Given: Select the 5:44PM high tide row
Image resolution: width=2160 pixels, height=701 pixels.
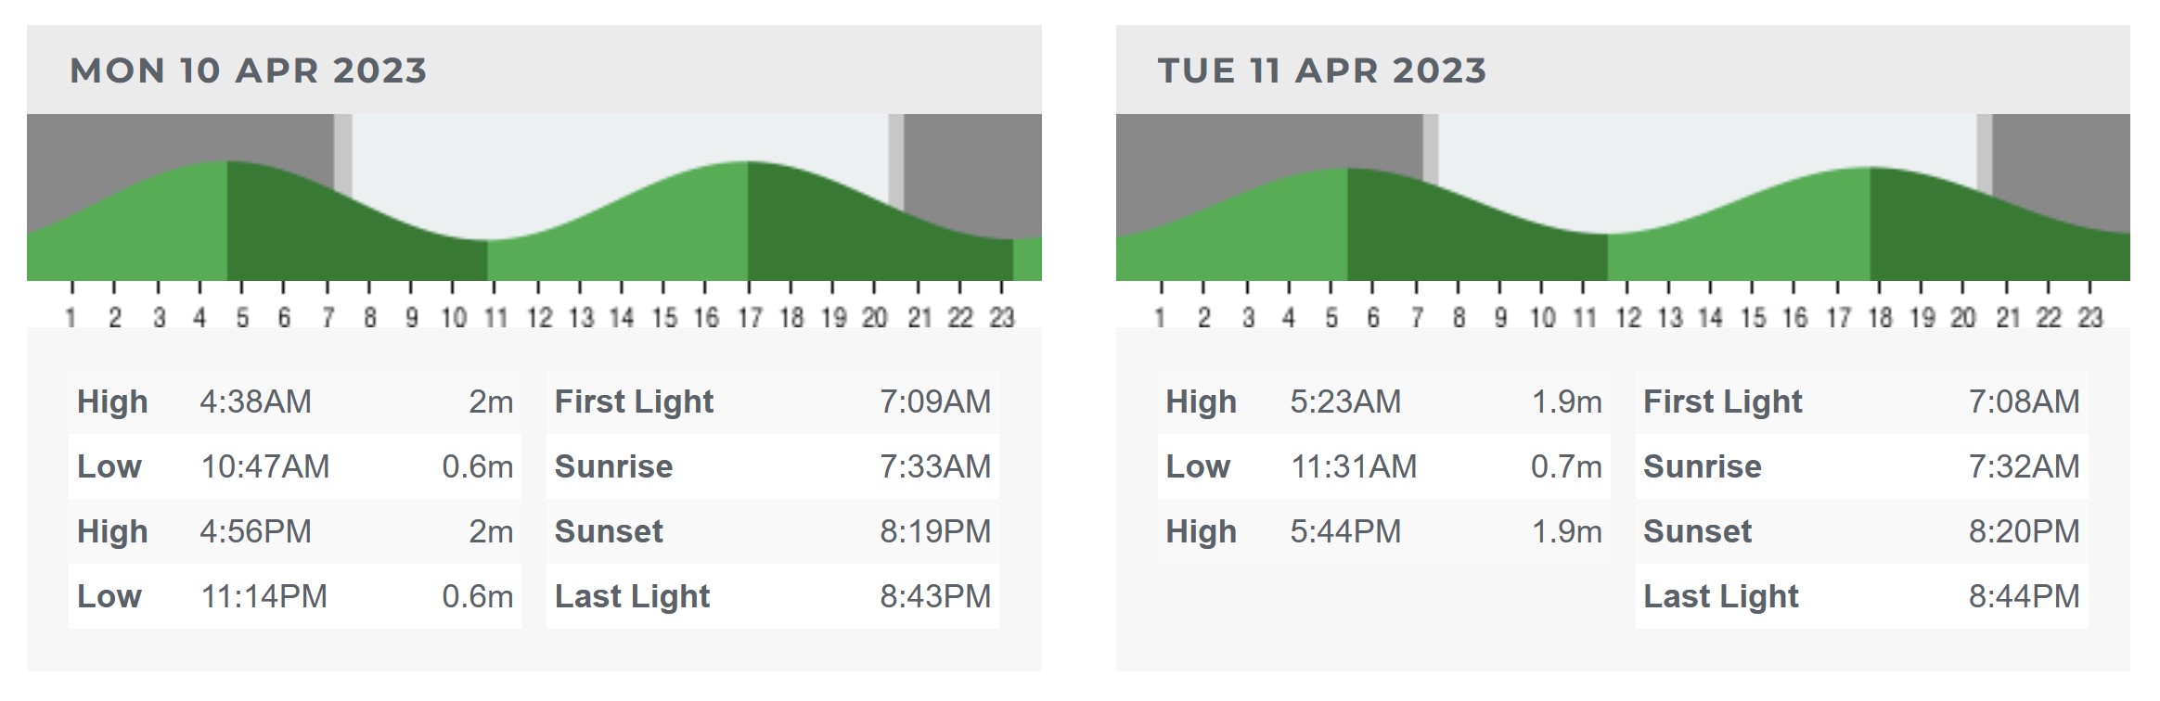Looking at the screenshot, I should 1383,531.
